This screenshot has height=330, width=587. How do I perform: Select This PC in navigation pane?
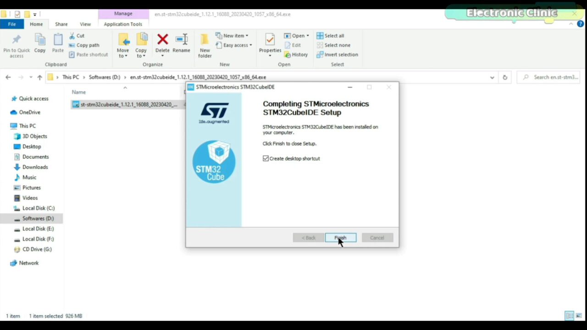point(28,126)
